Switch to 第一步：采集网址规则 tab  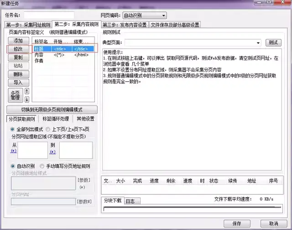(x=28, y=25)
